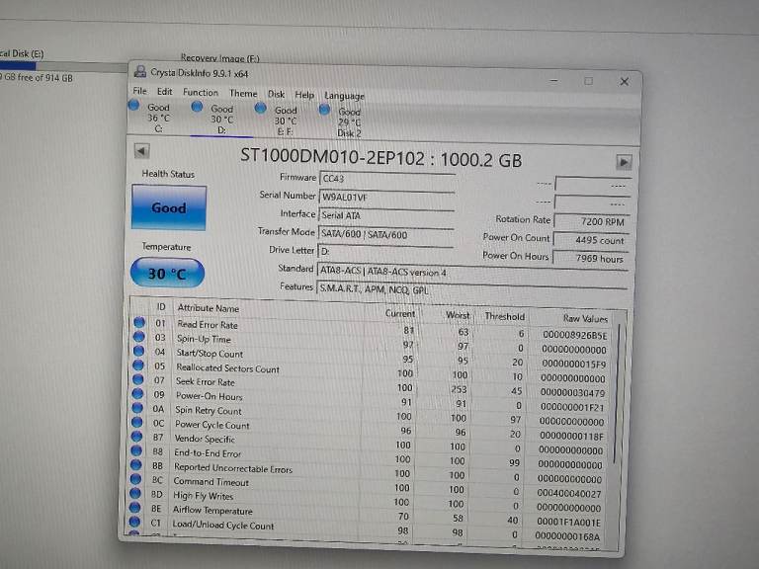Click the Worst column header
Image resolution: width=759 pixels, height=569 pixels.
pos(458,315)
